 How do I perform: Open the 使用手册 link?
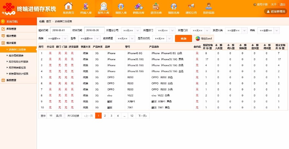tap(262, 4)
